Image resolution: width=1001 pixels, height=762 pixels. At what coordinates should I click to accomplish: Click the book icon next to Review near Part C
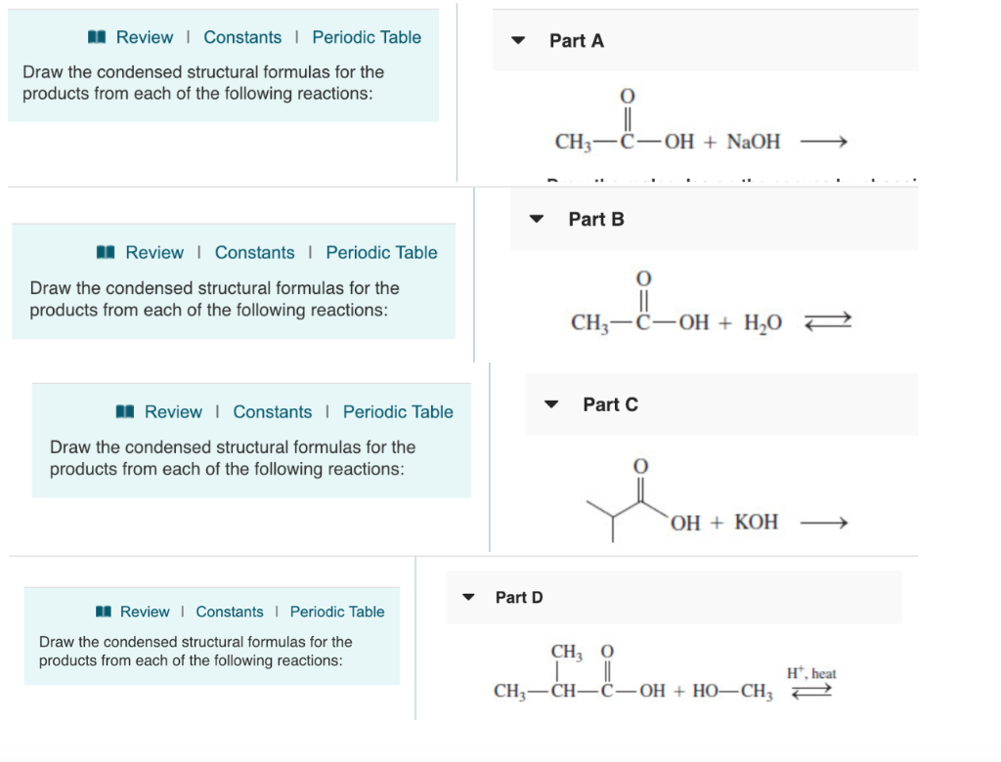(x=124, y=411)
